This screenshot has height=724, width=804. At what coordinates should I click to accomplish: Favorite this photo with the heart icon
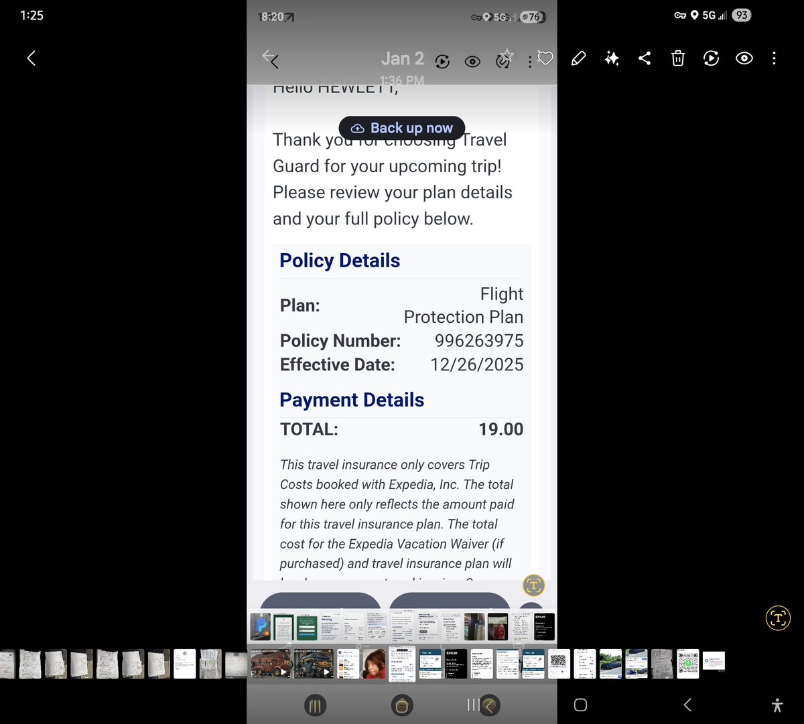[x=545, y=58]
